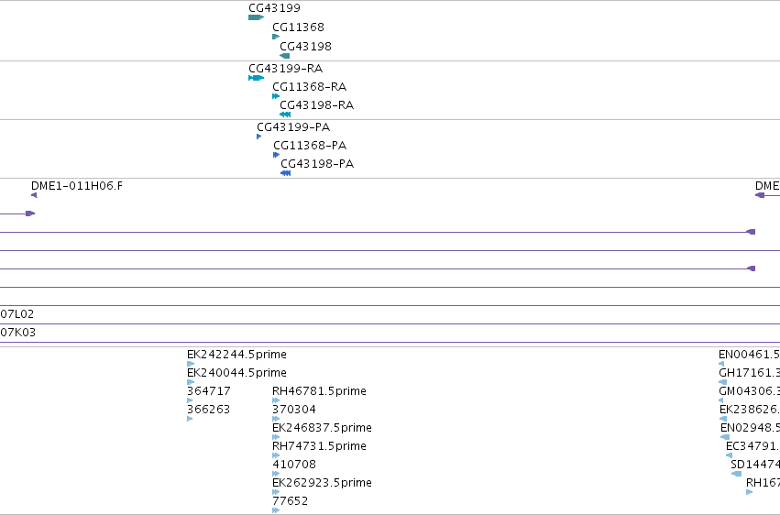Viewport: 780px width, 515px height.
Task: Select the CG11368 gene glyph
Action: [x=276, y=37]
